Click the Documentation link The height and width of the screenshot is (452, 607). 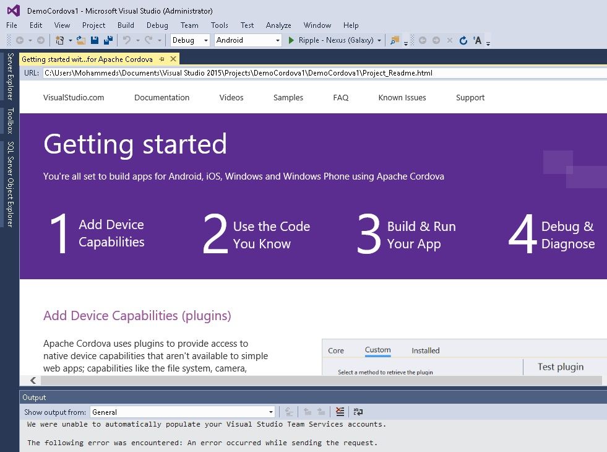tap(161, 98)
